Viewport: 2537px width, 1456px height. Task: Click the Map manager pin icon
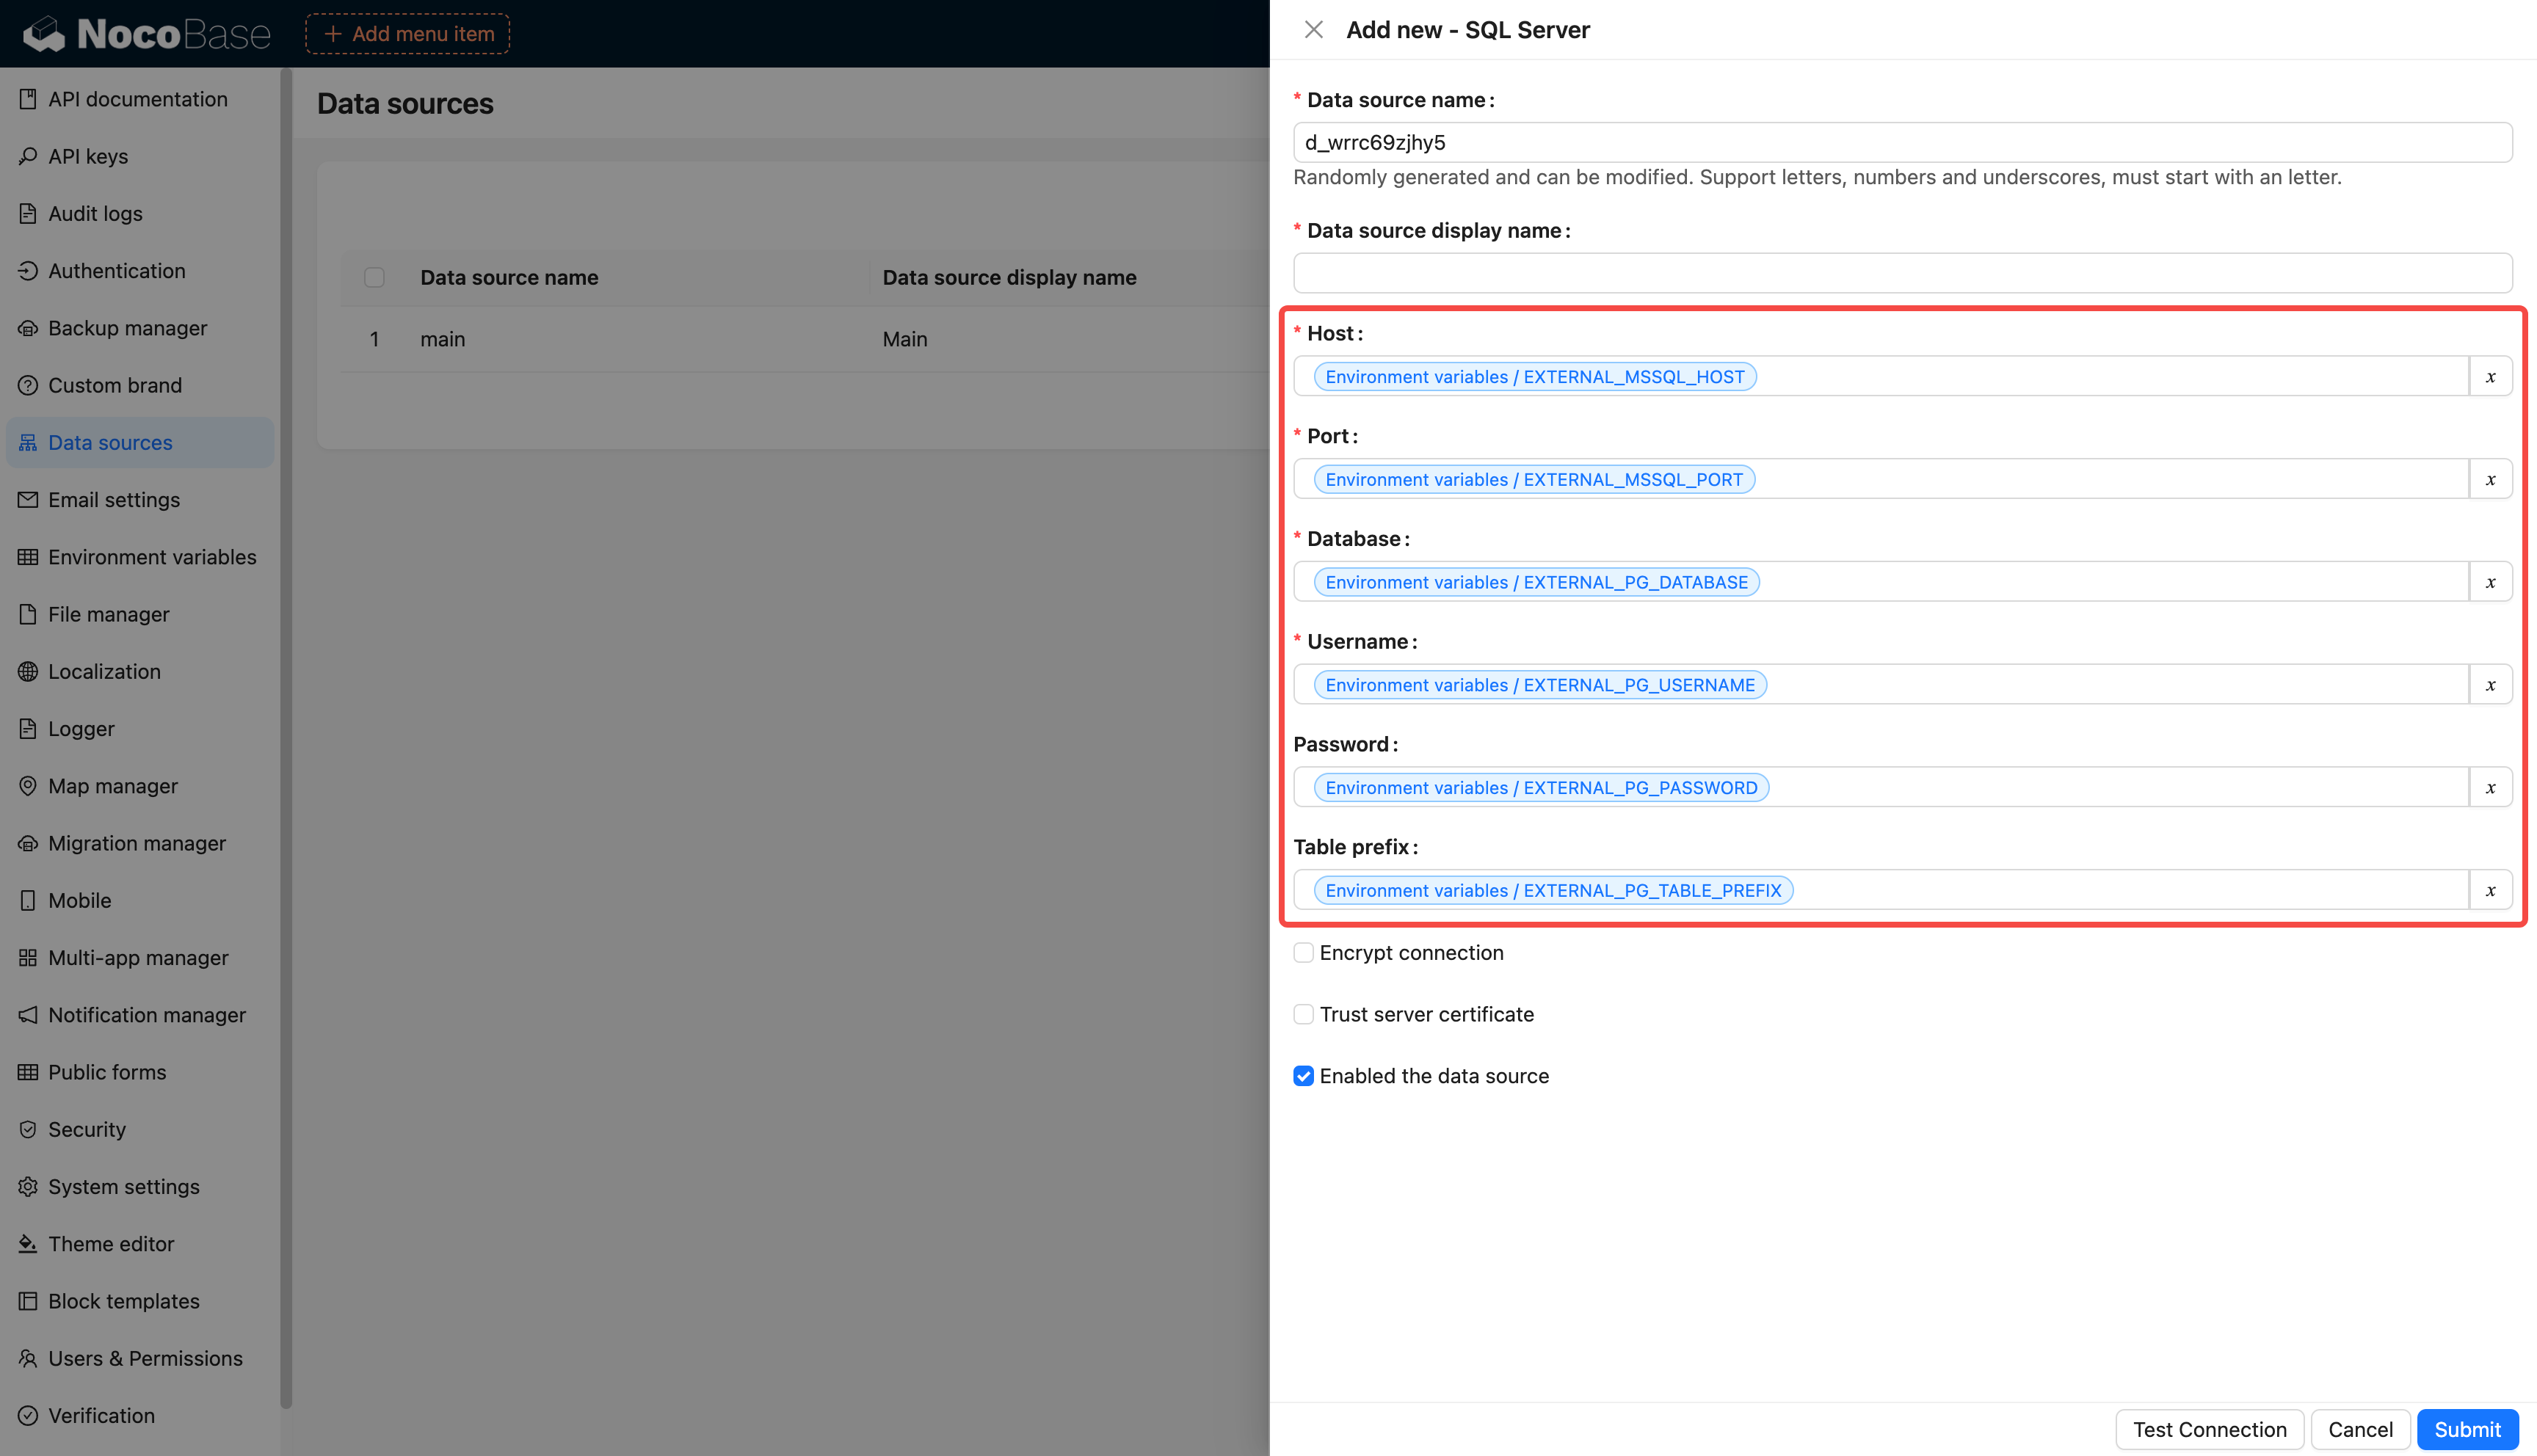[28, 786]
